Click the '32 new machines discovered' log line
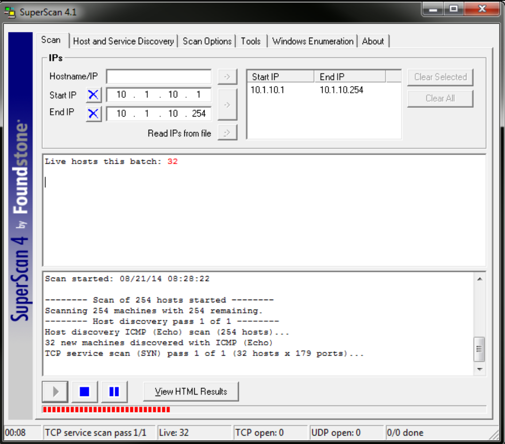Screen dimensions: 505x444 coord(159,343)
